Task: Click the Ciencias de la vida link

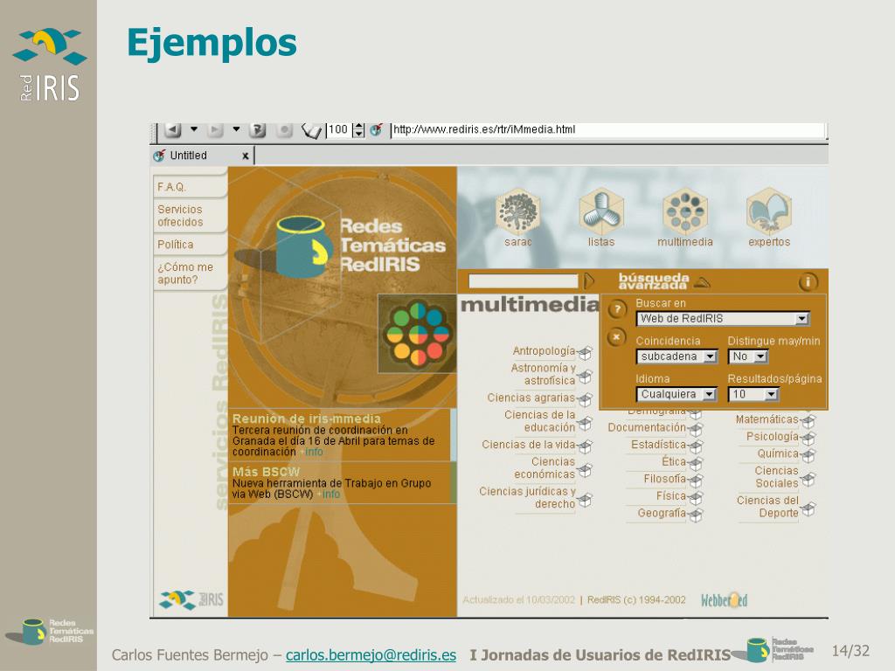Action: (529, 445)
